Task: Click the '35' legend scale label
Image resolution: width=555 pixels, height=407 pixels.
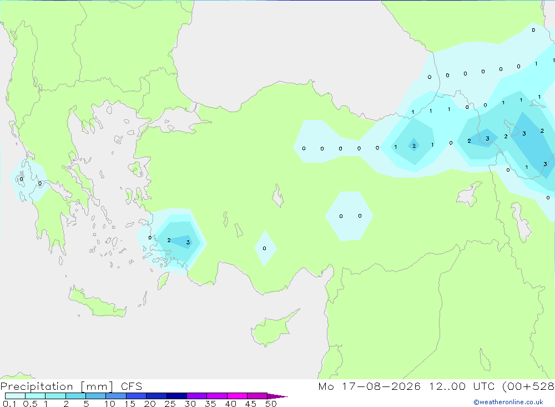Action: (x=210, y=404)
